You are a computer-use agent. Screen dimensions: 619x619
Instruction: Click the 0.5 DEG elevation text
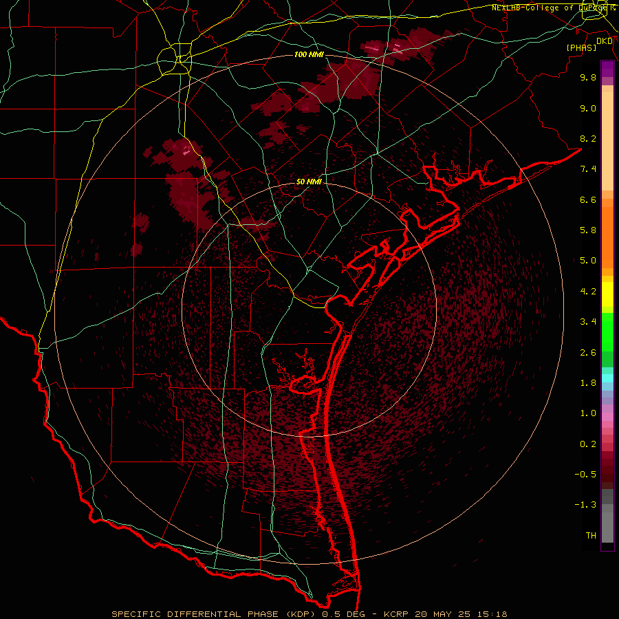point(343,614)
